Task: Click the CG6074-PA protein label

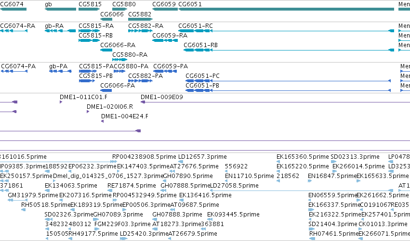Action: click(x=18, y=66)
